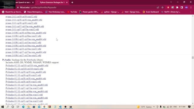
Task: Switch to Chrome in the taskbar
Action: tap(44, 107)
